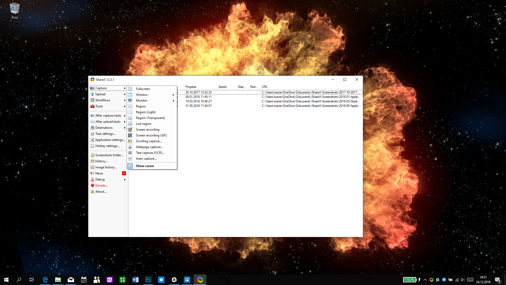Click the Fullscreen capture icon
506x285 pixels.
[x=130, y=89]
